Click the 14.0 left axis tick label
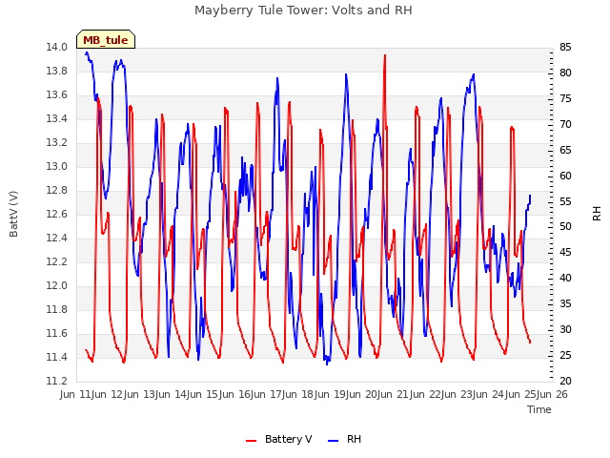 (57, 48)
